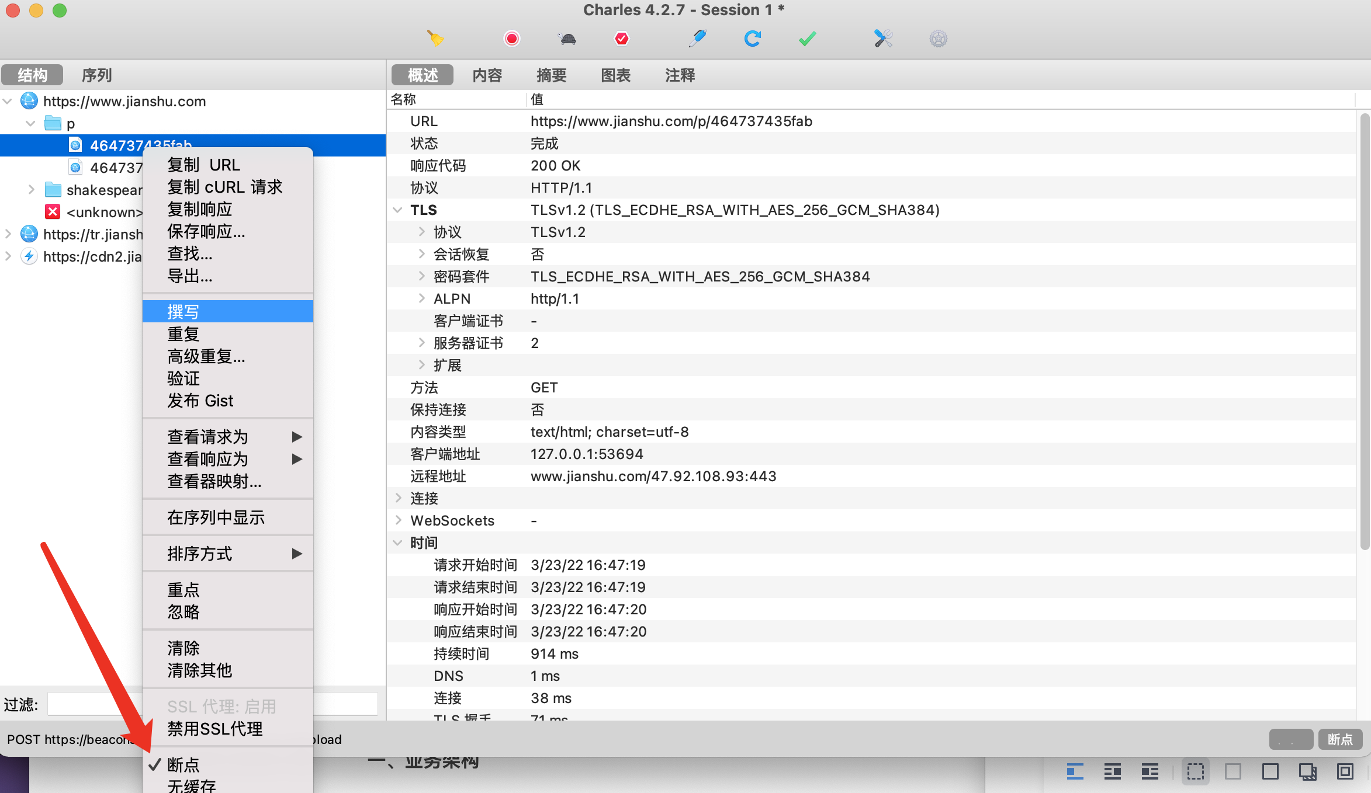This screenshot has height=793, width=1371.
Task: Open the 内容 tab
Action: pos(487,75)
